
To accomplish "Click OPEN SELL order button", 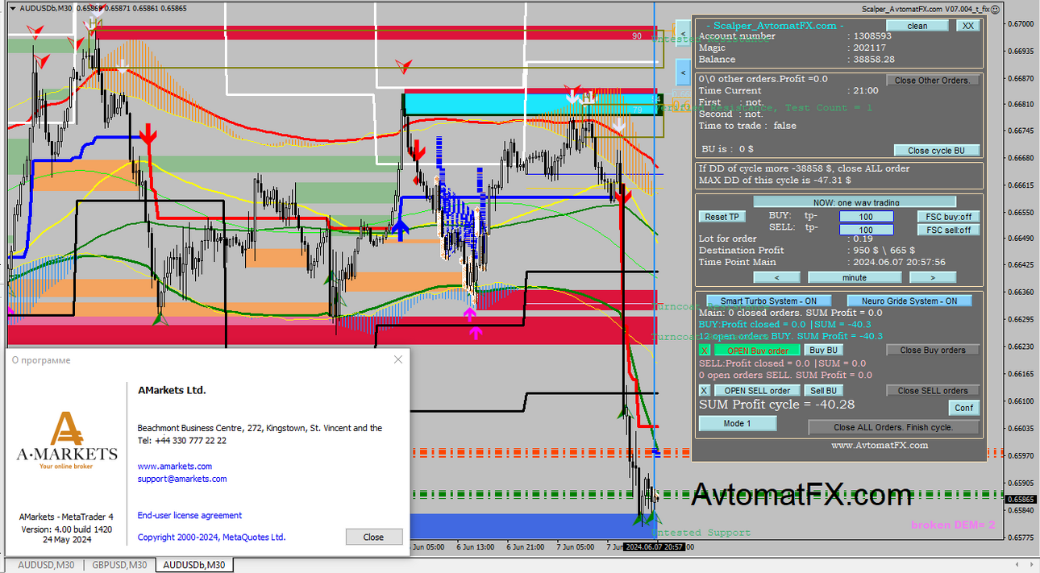I will tap(758, 391).
